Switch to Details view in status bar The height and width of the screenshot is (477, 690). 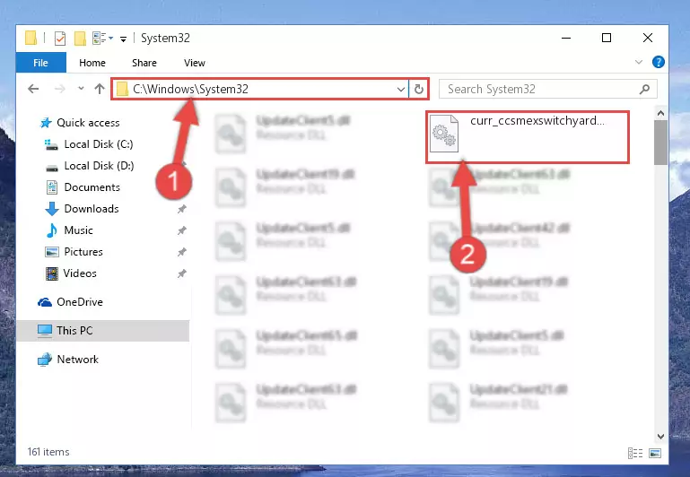[x=635, y=453]
